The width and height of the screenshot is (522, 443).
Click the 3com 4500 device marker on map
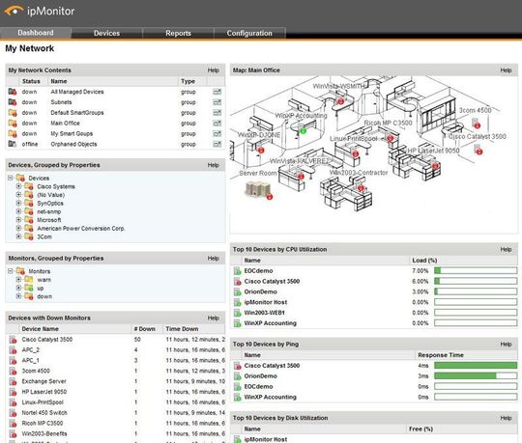[x=477, y=124]
